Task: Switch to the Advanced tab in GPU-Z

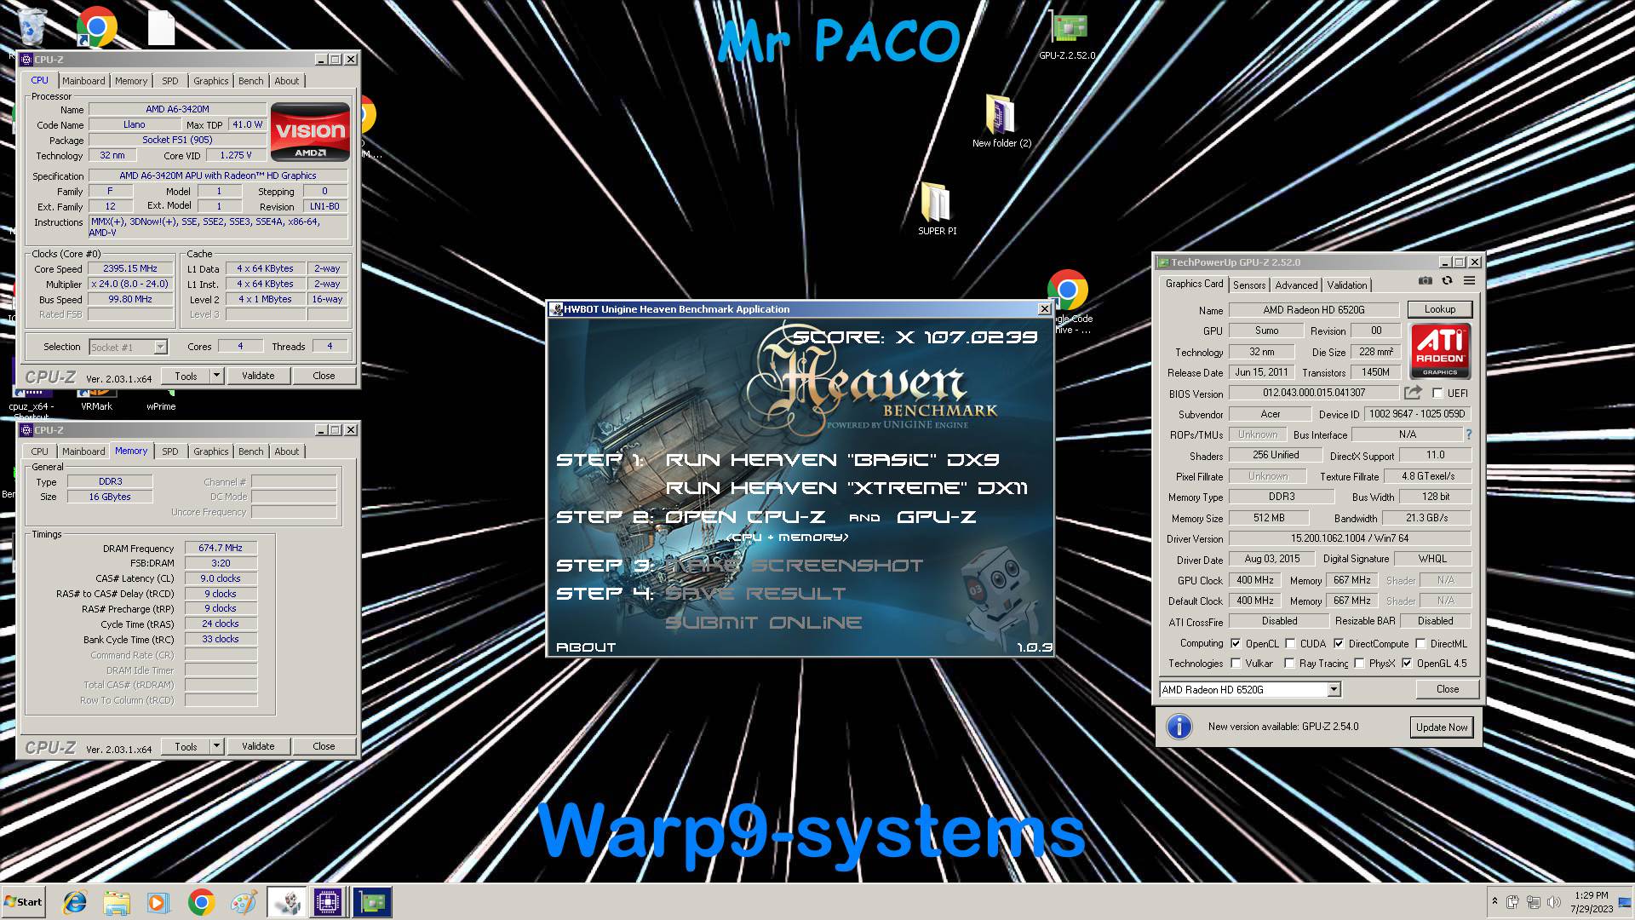Action: [1296, 285]
